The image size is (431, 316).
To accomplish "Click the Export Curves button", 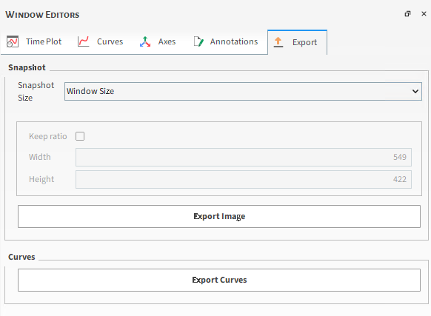I will [219, 280].
